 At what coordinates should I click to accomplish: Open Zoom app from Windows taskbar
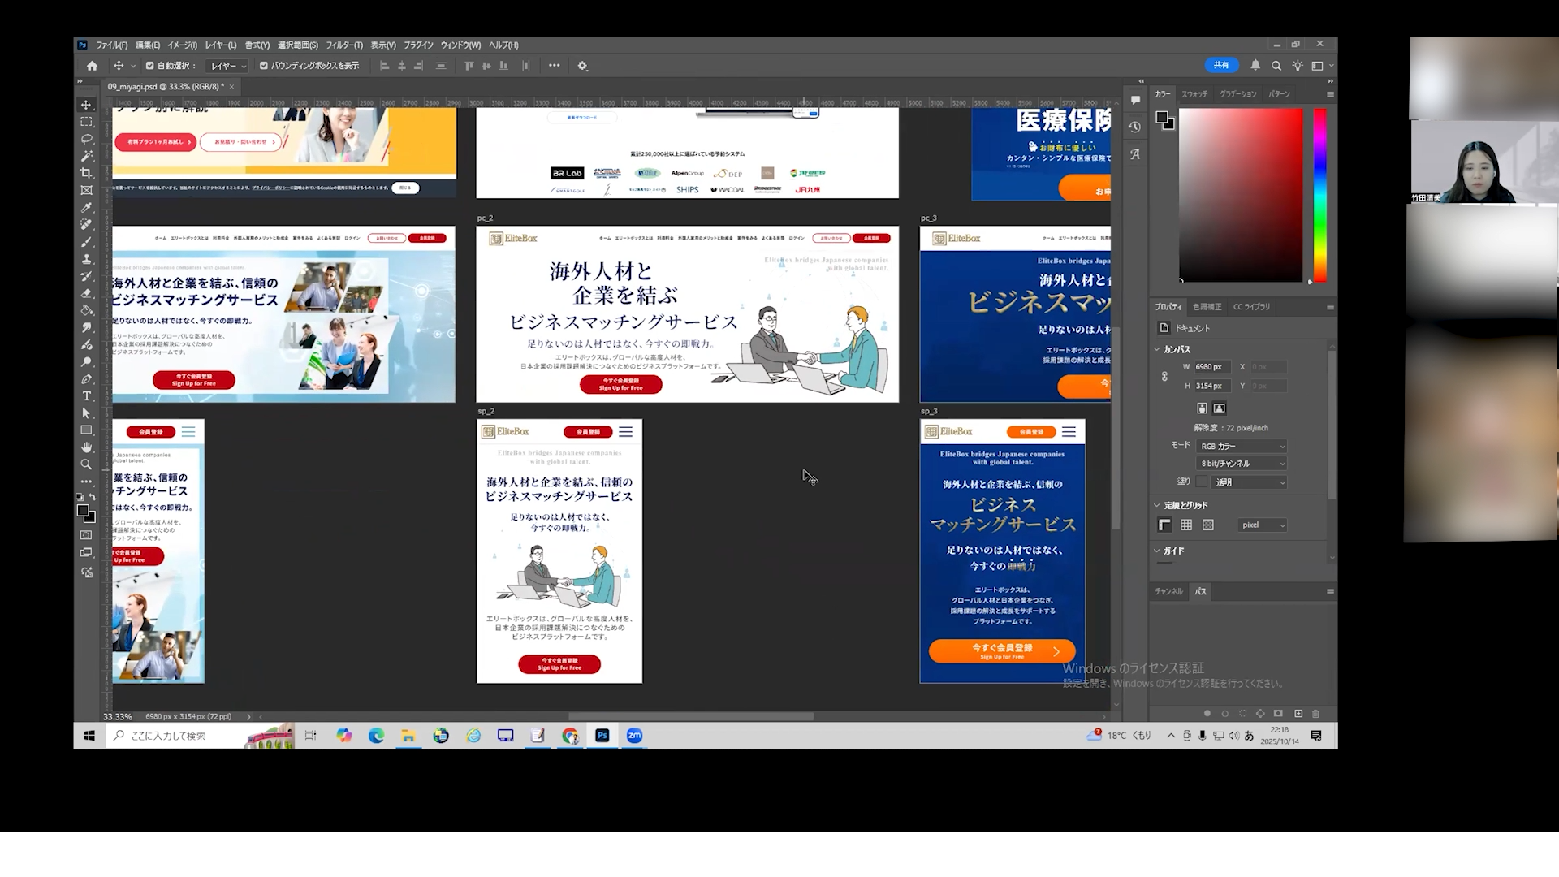point(634,736)
